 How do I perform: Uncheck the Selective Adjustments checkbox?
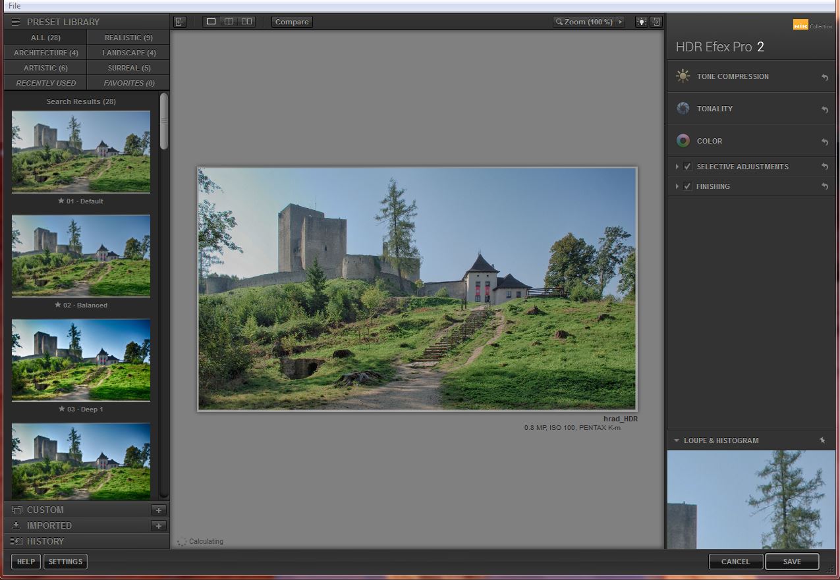(687, 167)
